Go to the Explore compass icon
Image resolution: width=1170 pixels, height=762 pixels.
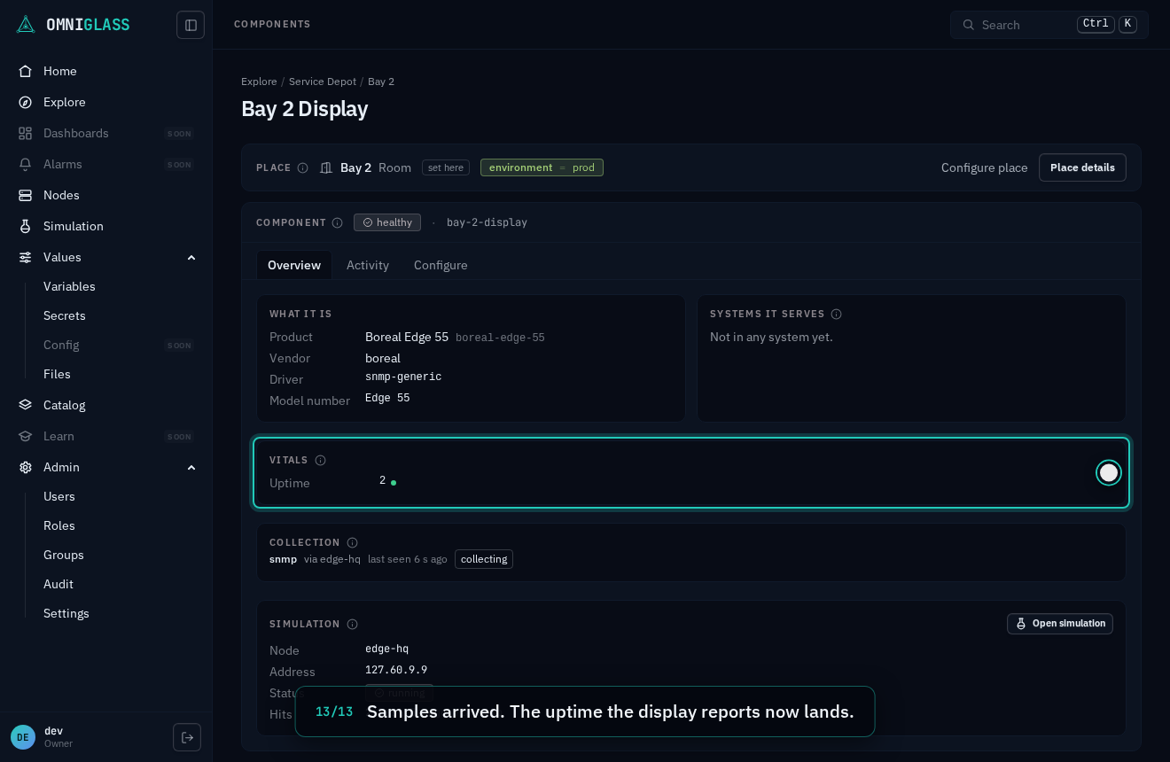(x=26, y=102)
